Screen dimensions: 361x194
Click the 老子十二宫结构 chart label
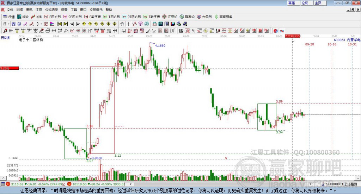[x=31, y=40]
